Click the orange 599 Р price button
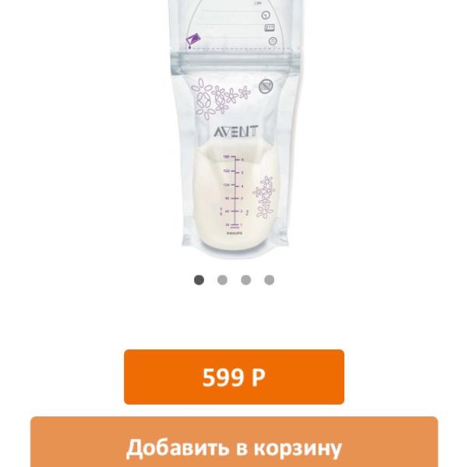Screen dimensions: 469x467 234,377
